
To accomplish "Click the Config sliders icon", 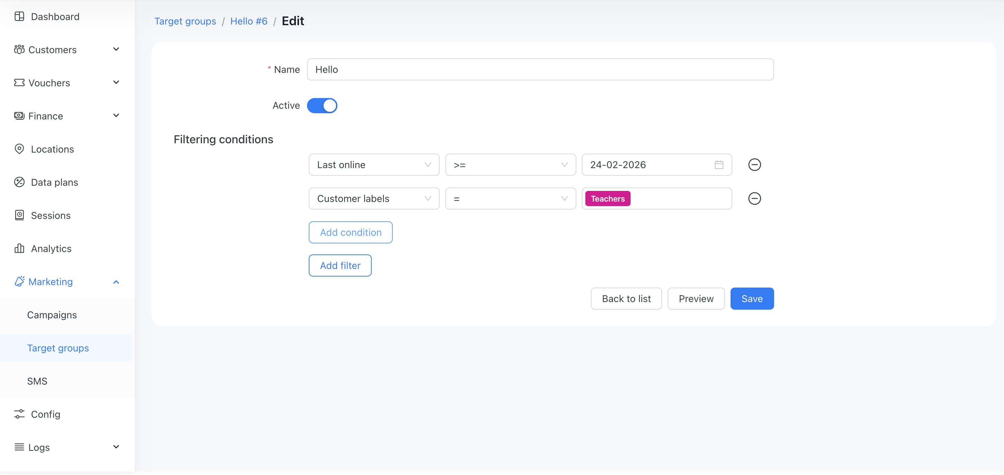I will click(x=19, y=414).
